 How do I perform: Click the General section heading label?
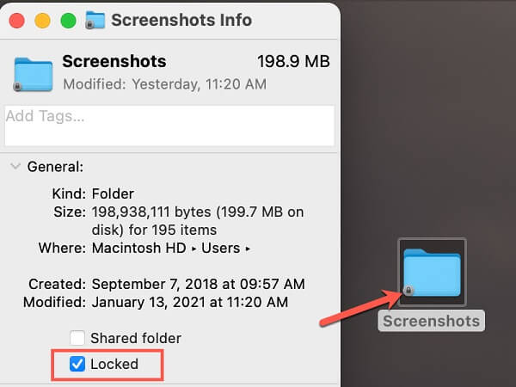(55, 166)
